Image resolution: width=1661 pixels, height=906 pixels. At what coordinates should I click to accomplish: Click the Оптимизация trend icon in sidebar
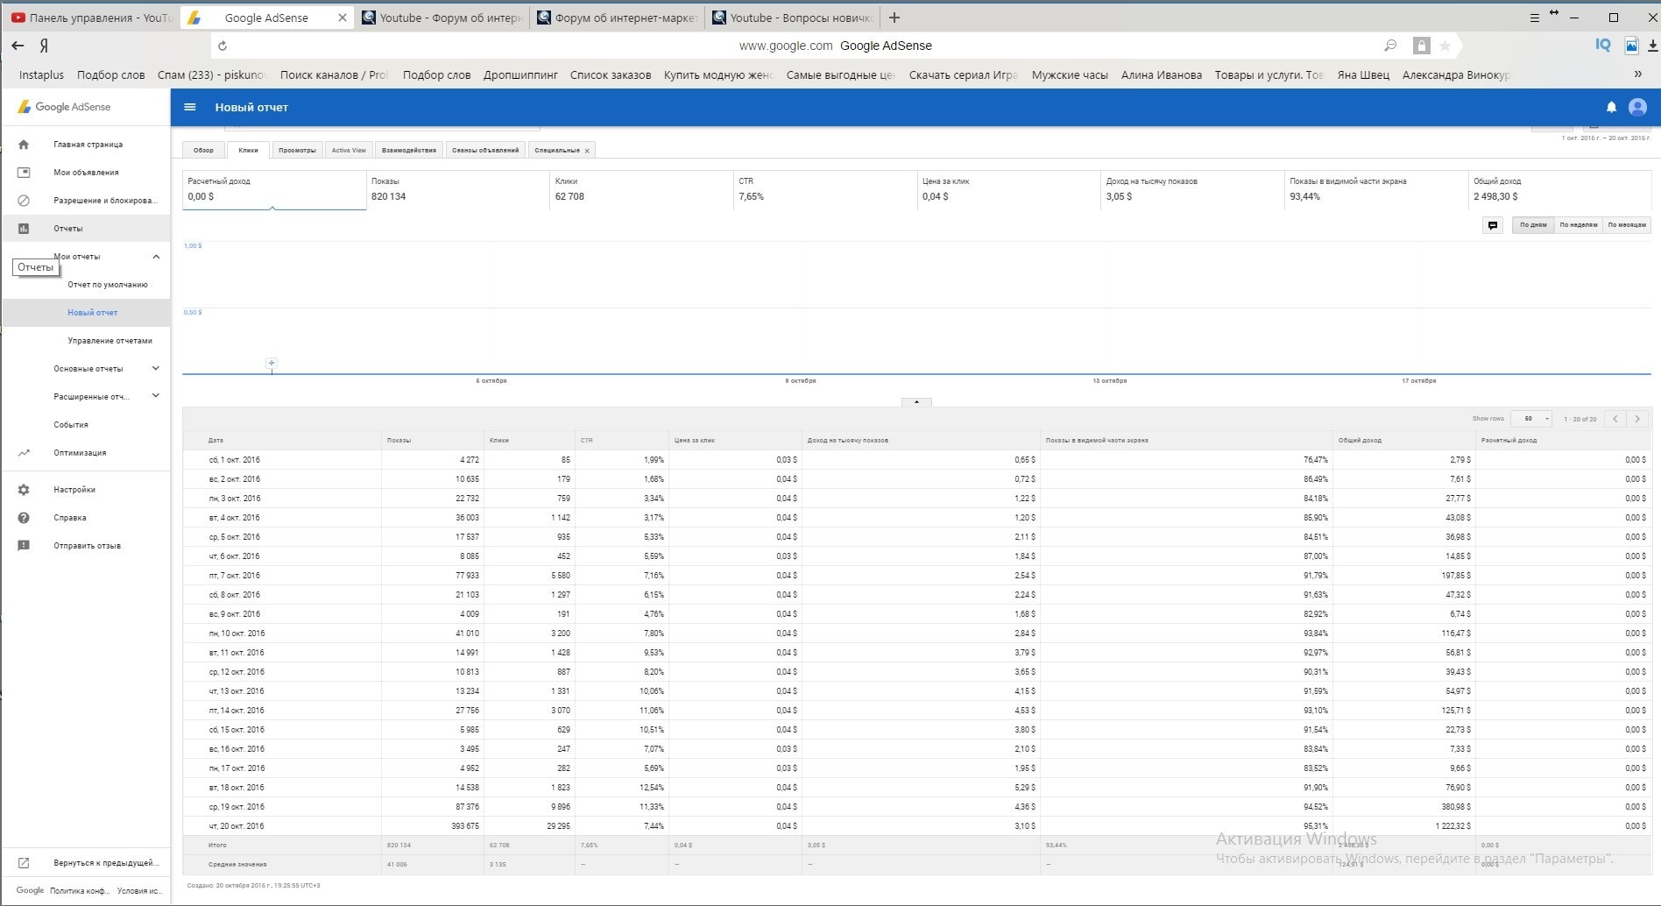point(24,453)
